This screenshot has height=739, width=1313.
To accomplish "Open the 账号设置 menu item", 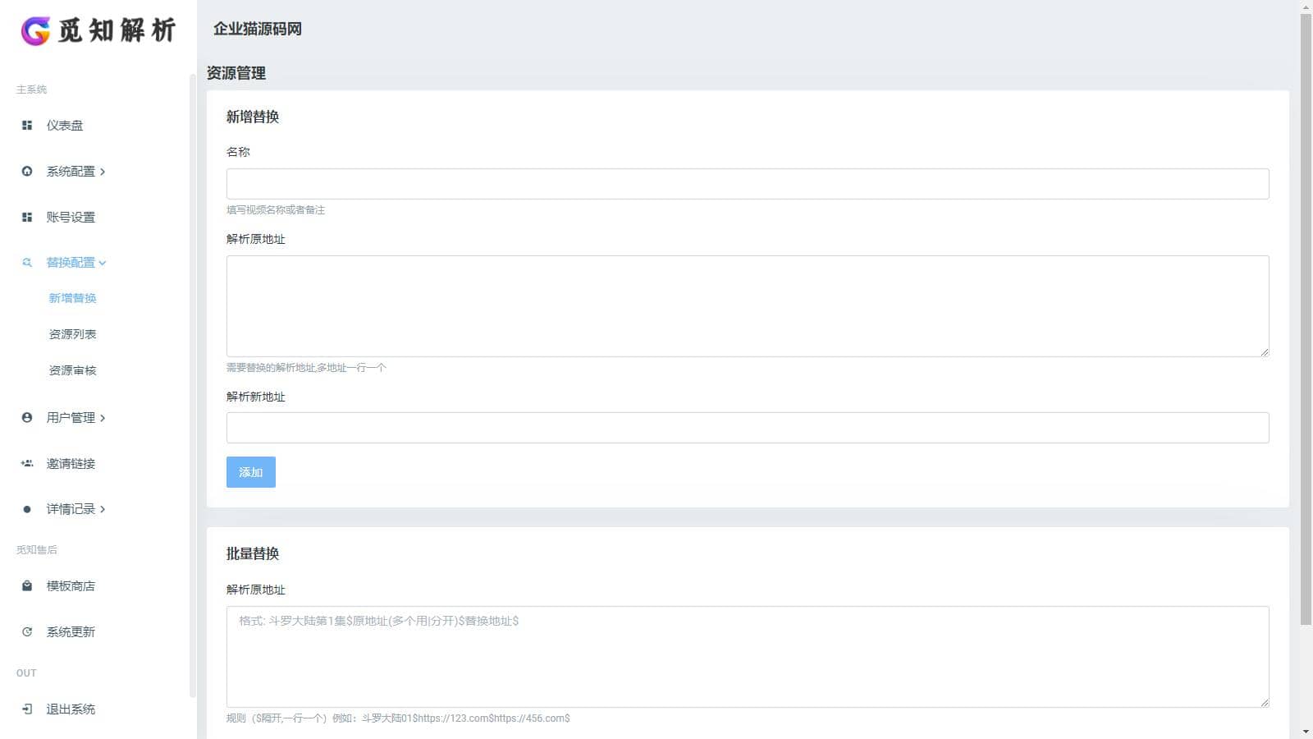I will pos(71,218).
